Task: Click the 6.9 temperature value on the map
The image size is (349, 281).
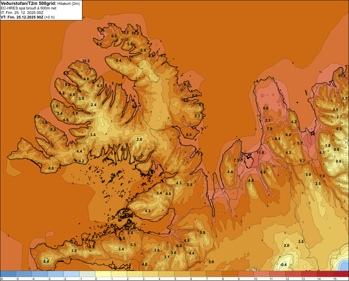Action: coord(99,44)
